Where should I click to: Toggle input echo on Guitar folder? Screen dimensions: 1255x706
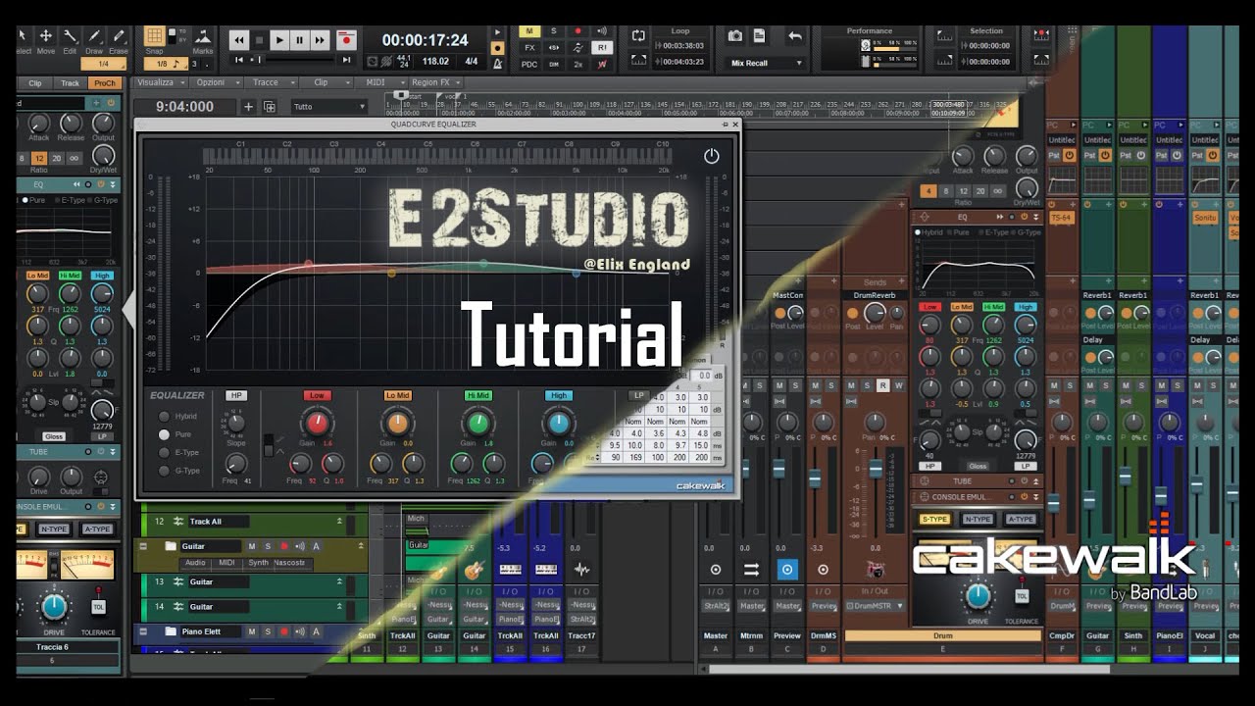point(300,546)
